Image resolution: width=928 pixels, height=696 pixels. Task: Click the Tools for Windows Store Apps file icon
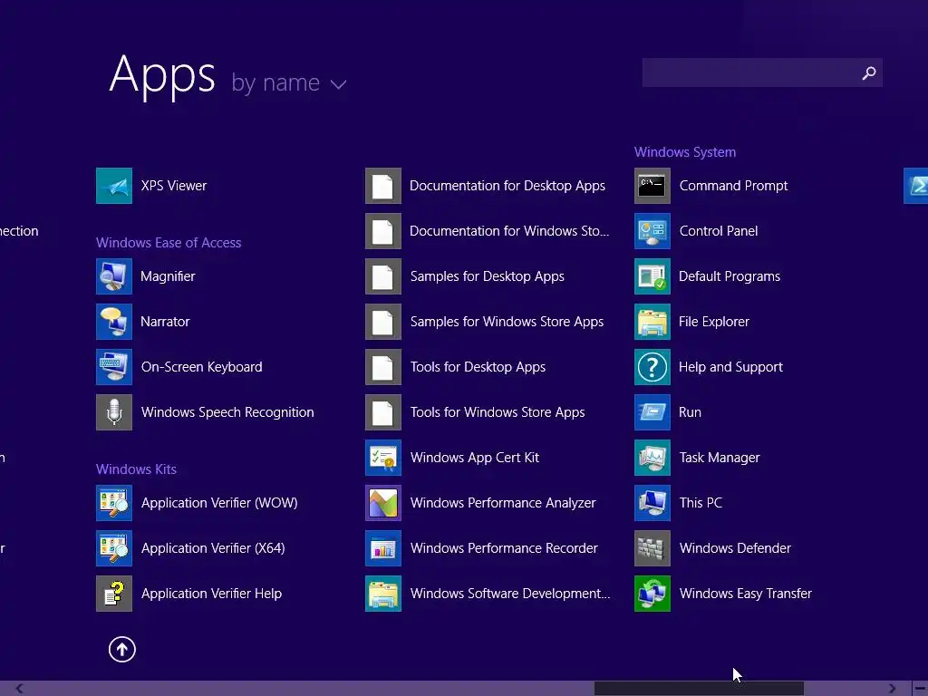[383, 412]
